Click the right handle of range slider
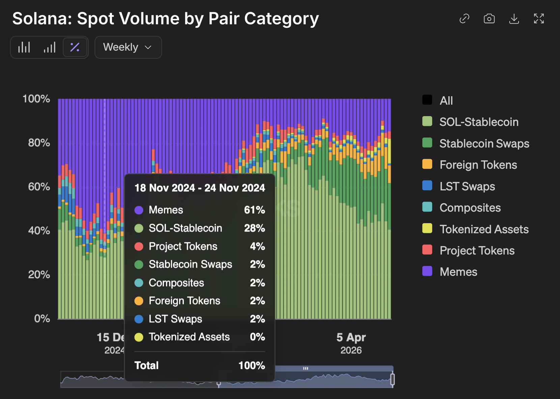 tap(392, 379)
